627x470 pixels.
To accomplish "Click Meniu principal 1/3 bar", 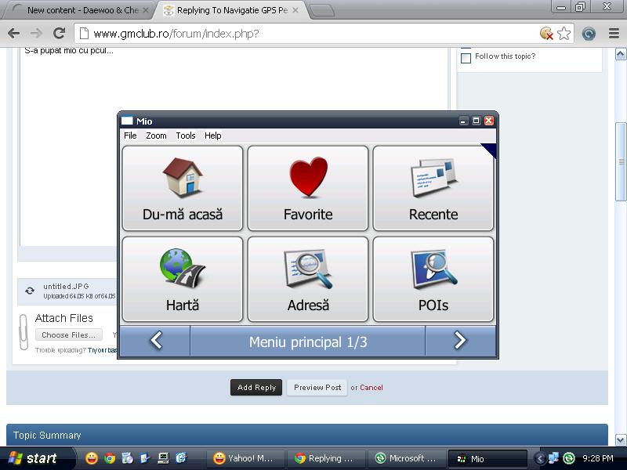I will (307, 341).
